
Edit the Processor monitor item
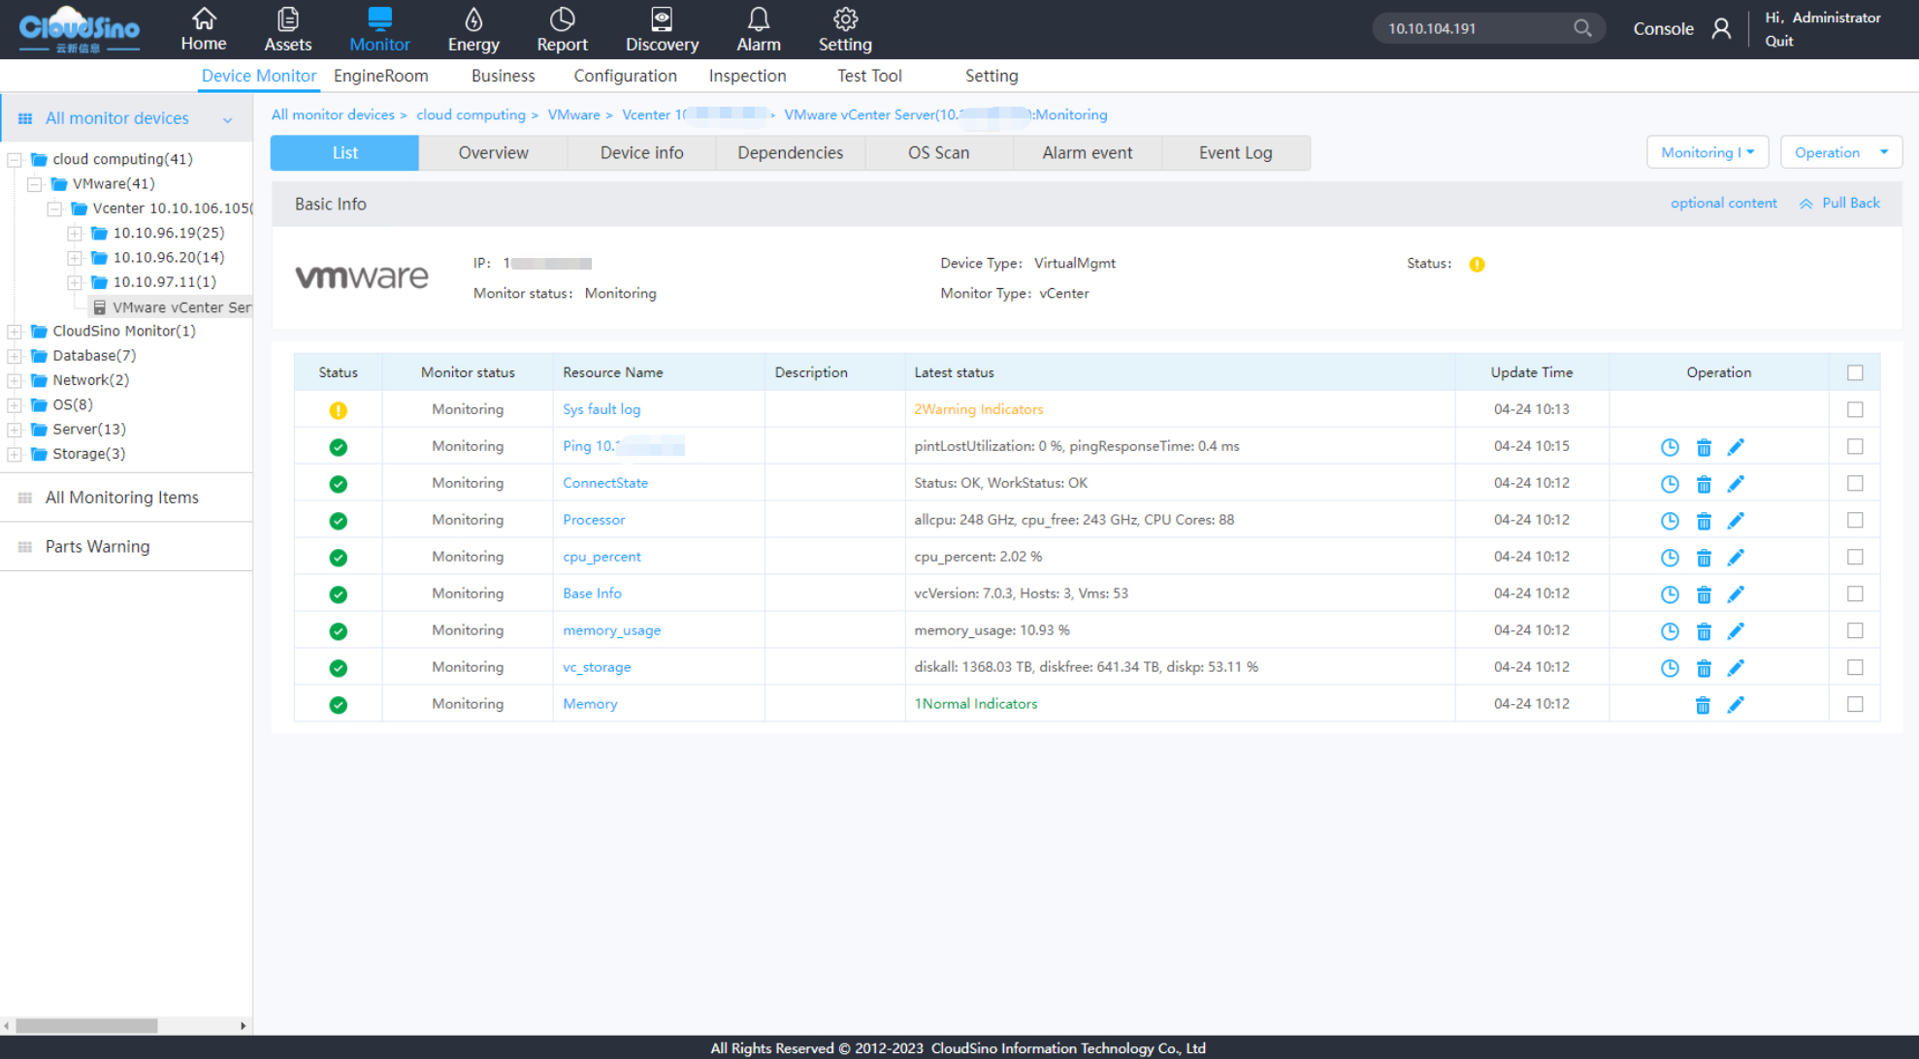pos(1736,521)
